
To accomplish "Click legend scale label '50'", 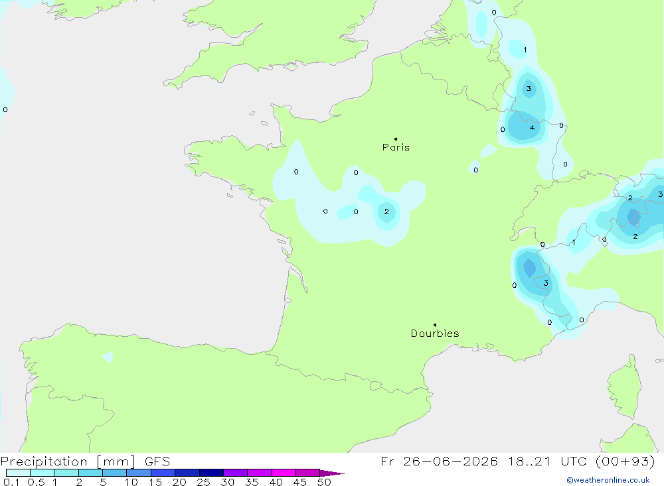I will 324,482.
